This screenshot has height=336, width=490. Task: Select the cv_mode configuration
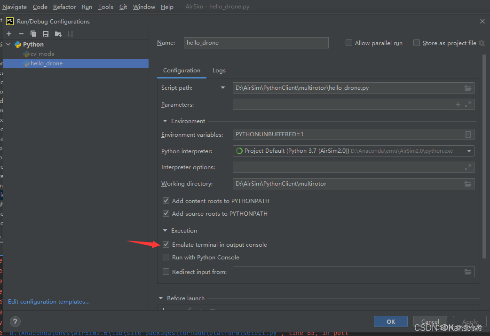[x=42, y=54]
